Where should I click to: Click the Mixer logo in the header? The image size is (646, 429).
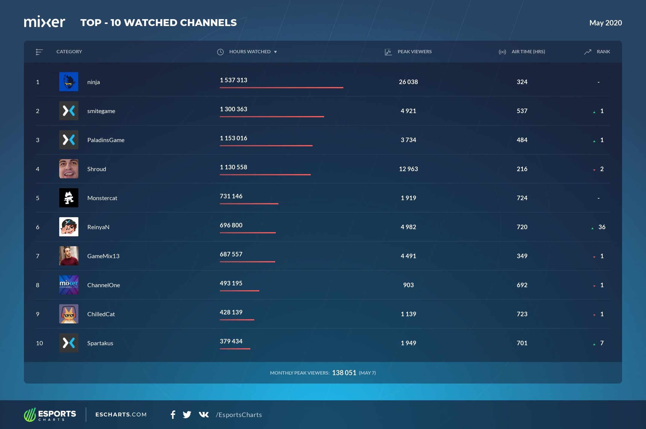pos(45,22)
